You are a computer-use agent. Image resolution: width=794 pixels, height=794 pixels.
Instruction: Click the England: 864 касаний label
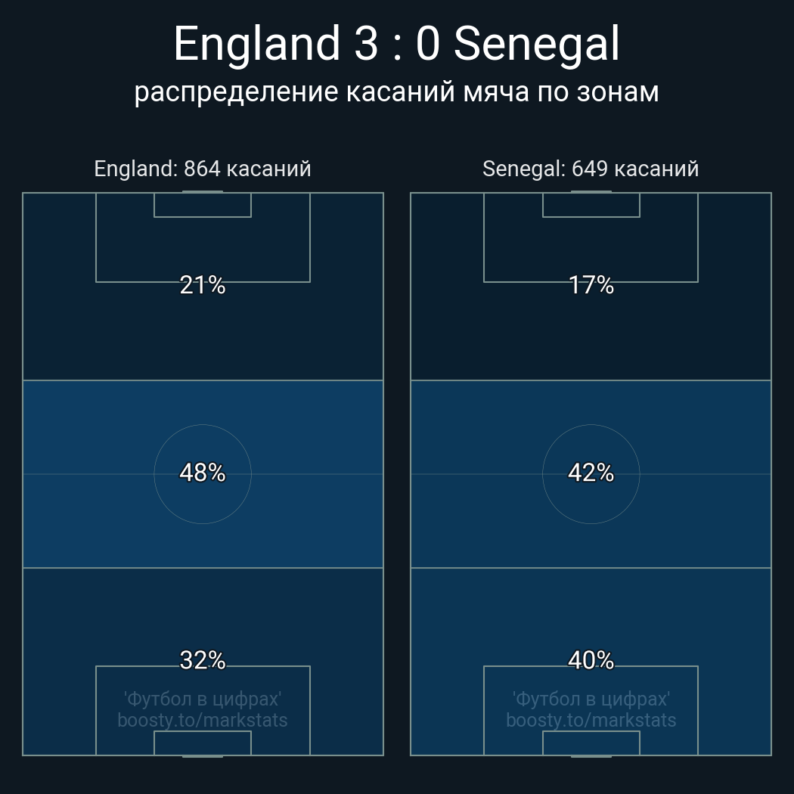(202, 169)
